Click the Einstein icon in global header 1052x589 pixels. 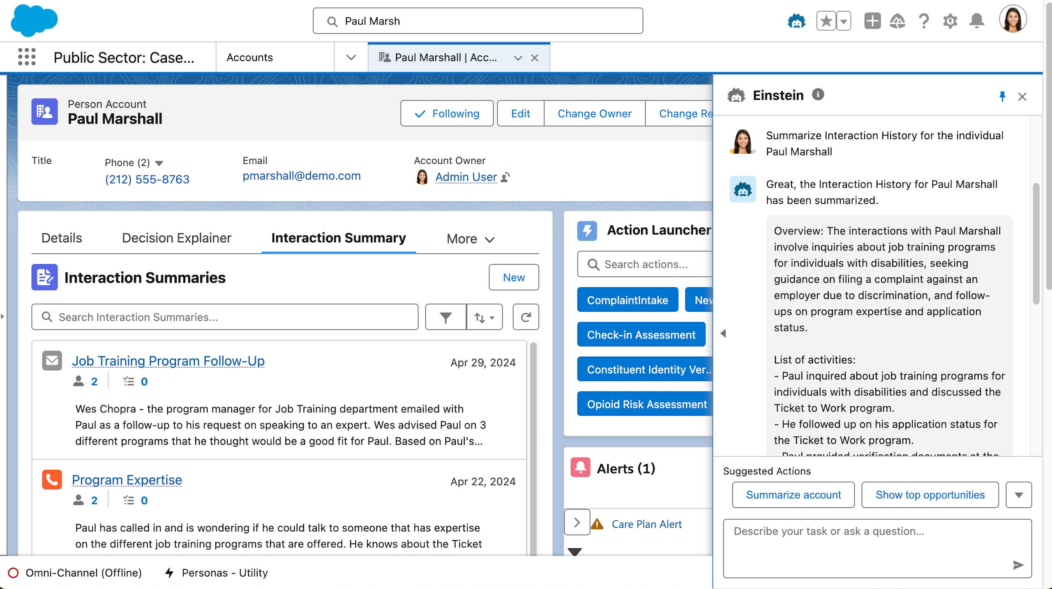point(796,21)
